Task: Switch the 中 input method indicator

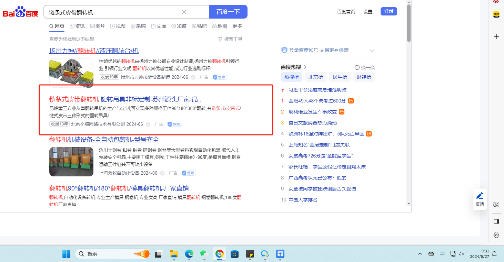Action: coord(442,254)
